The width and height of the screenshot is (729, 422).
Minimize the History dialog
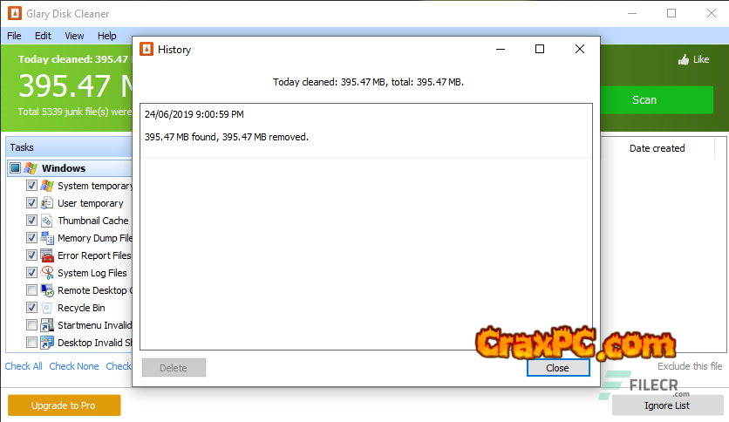(501, 49)
